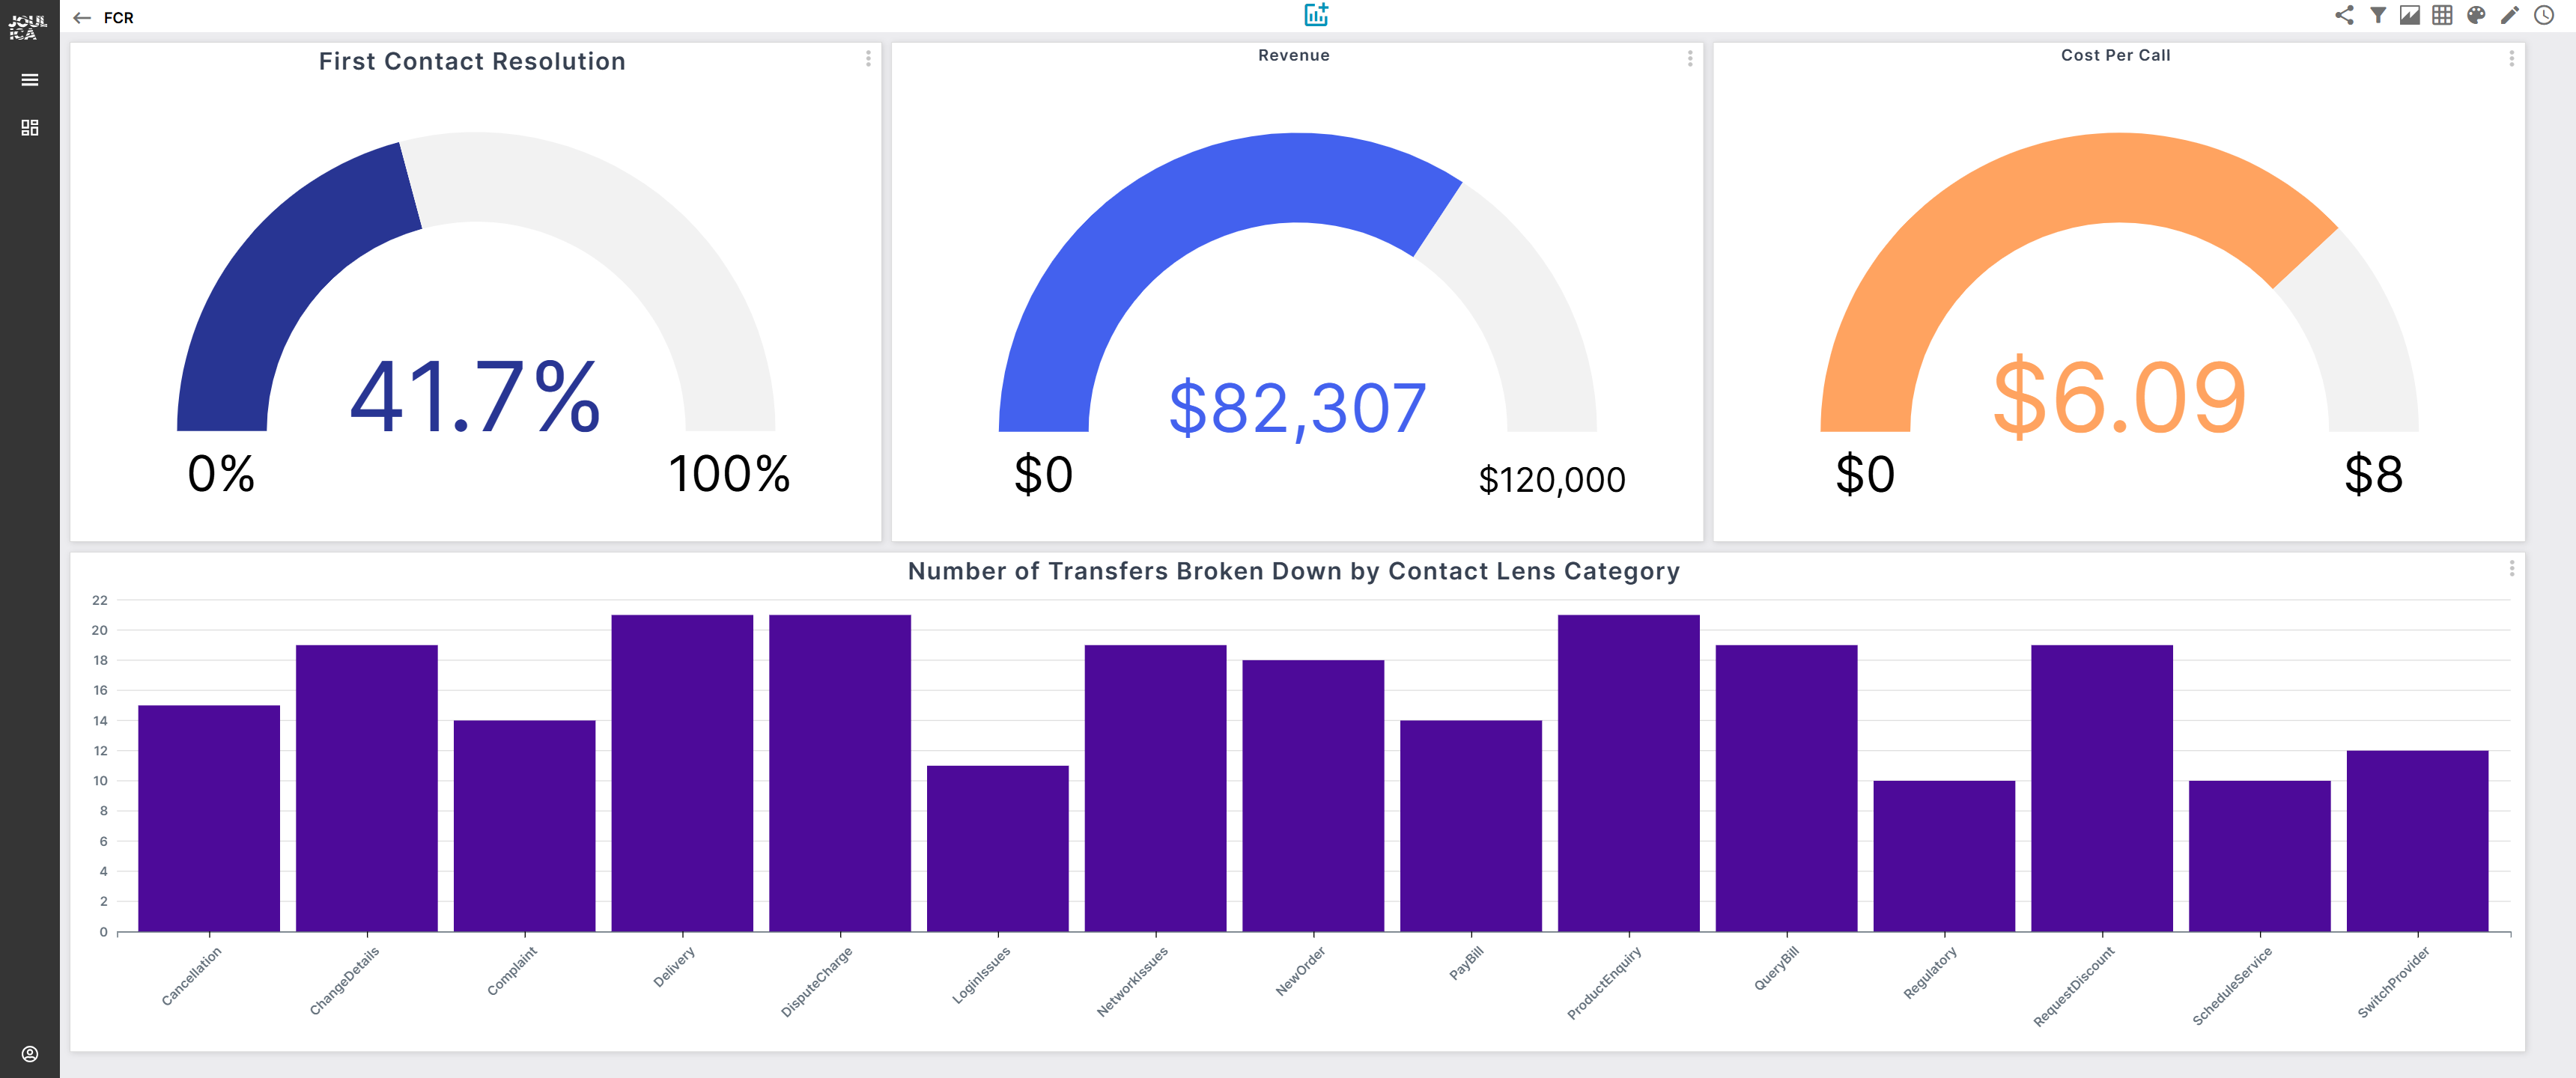The width and height of the screenshot is (2576, 1078).
Task: Click the NetworkIssues bar
Action: point(1155,788)
